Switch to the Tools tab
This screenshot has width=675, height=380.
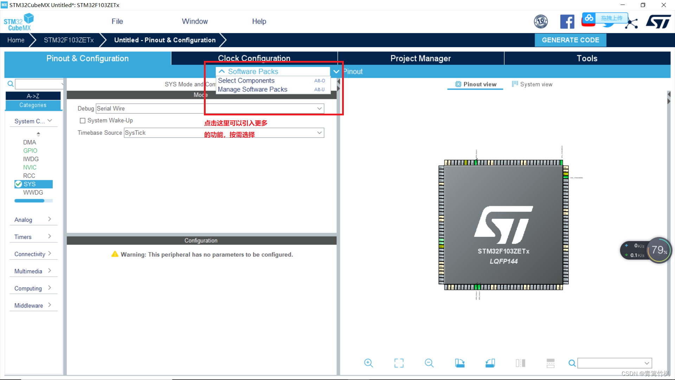point(587,58)
